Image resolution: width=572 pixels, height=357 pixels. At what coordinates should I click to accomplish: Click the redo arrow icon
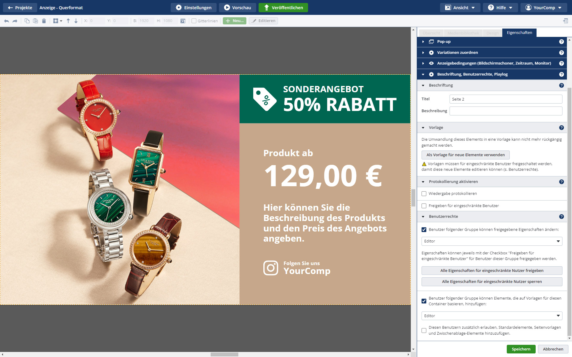15,21
